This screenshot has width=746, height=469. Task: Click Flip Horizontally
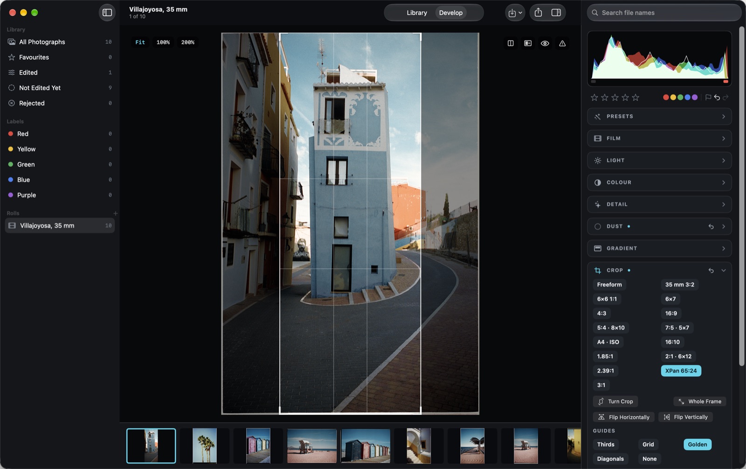tap(624, 417)
